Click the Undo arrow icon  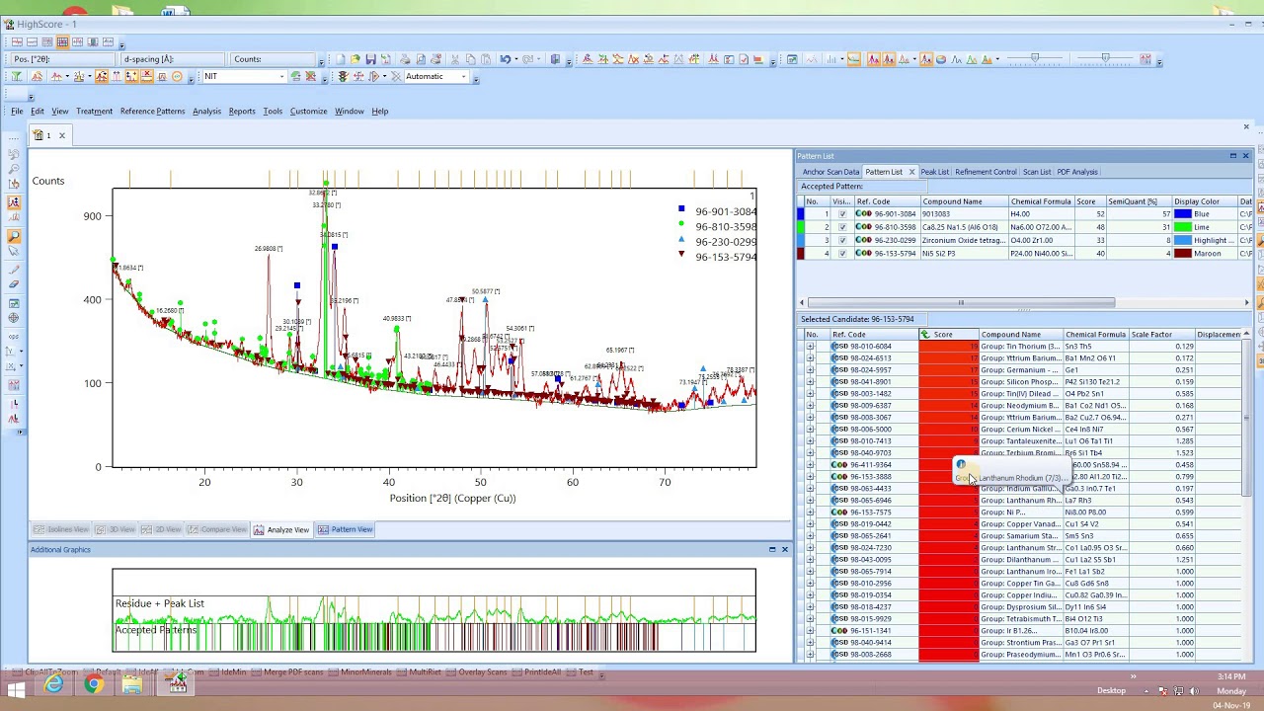tap(506, 59)
